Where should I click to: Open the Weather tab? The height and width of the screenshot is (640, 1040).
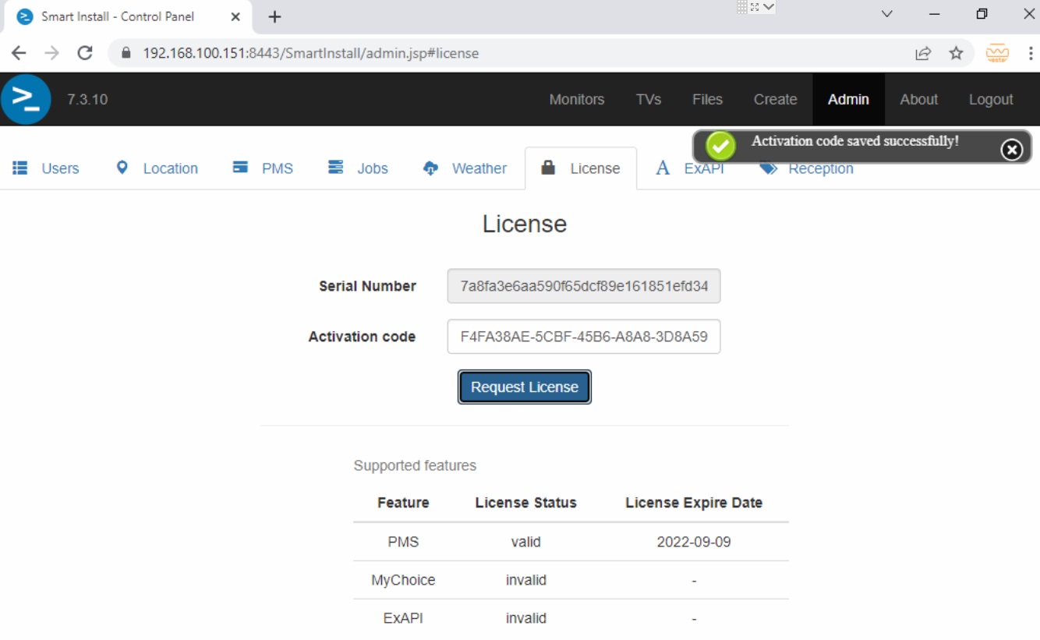[x=465, y=168]
